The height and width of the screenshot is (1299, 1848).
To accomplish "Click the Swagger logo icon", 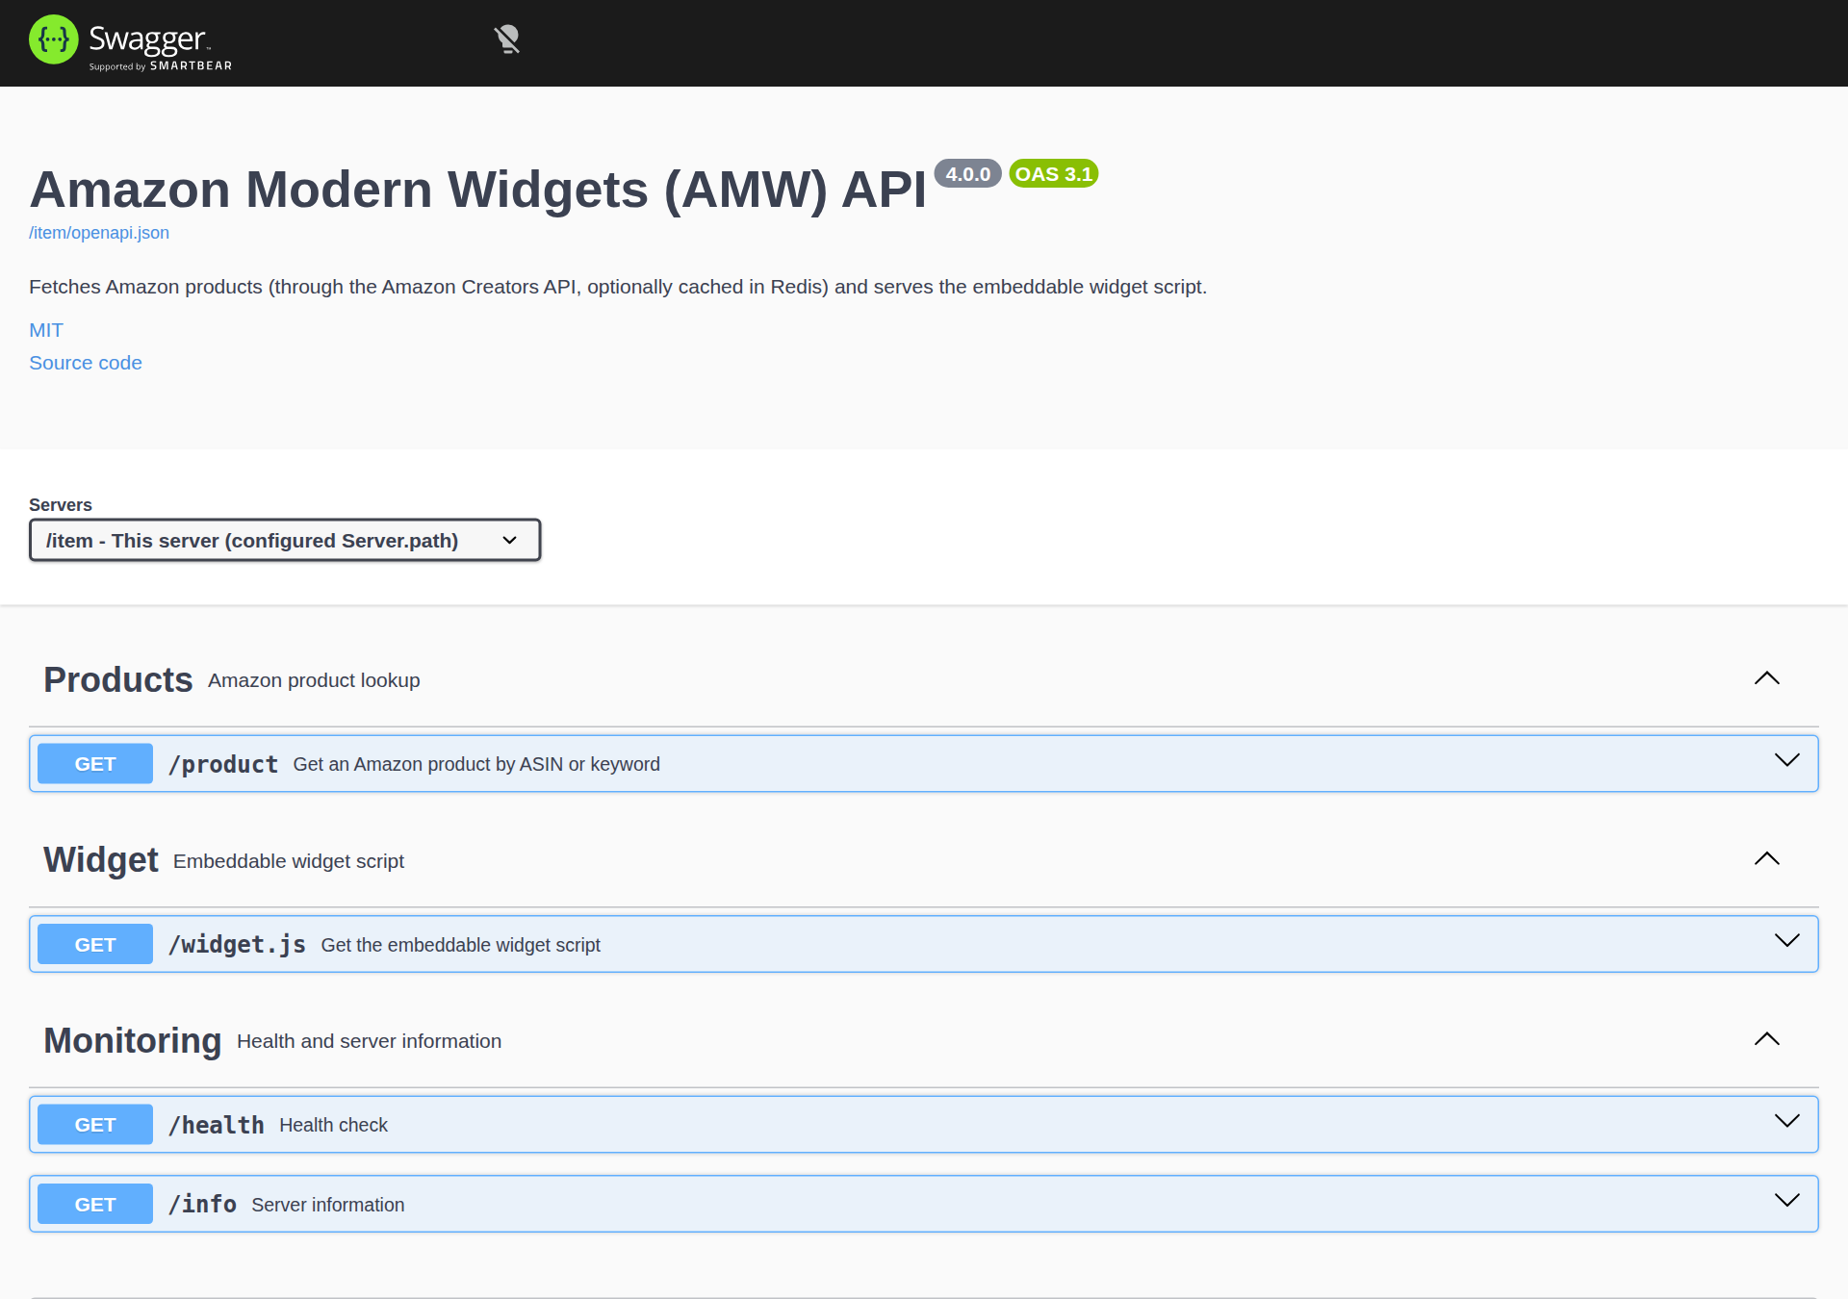I will pyautogui.click(x=54, y=39).
